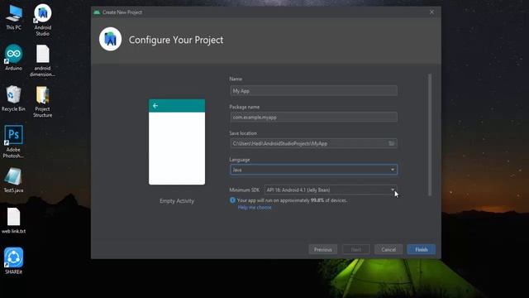
Task: Click the Name field containing My App
Action: [x=313, y=90]
